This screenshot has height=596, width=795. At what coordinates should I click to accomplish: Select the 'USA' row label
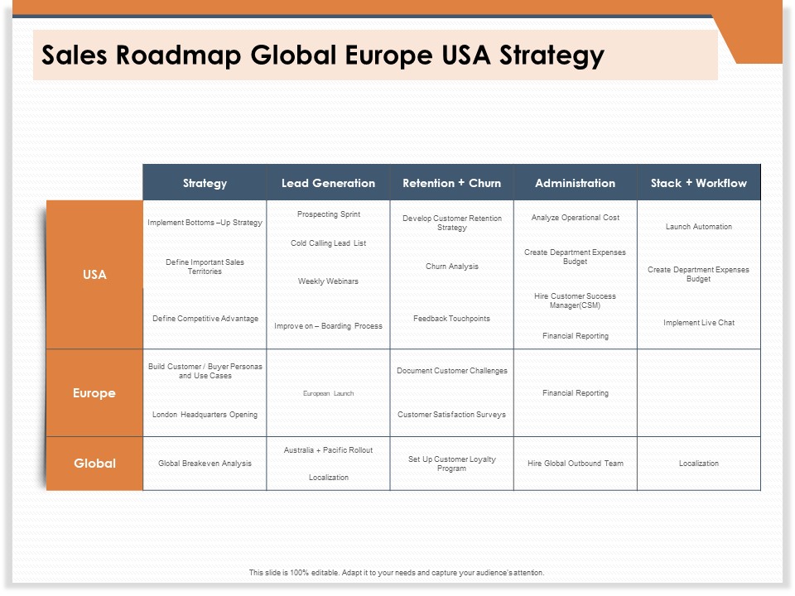coord(94,275)
